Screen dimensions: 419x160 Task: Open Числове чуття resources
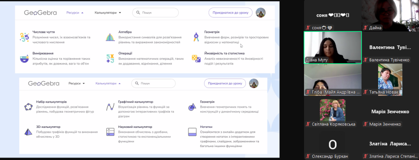pyautogui.click(x=43, y=32)
